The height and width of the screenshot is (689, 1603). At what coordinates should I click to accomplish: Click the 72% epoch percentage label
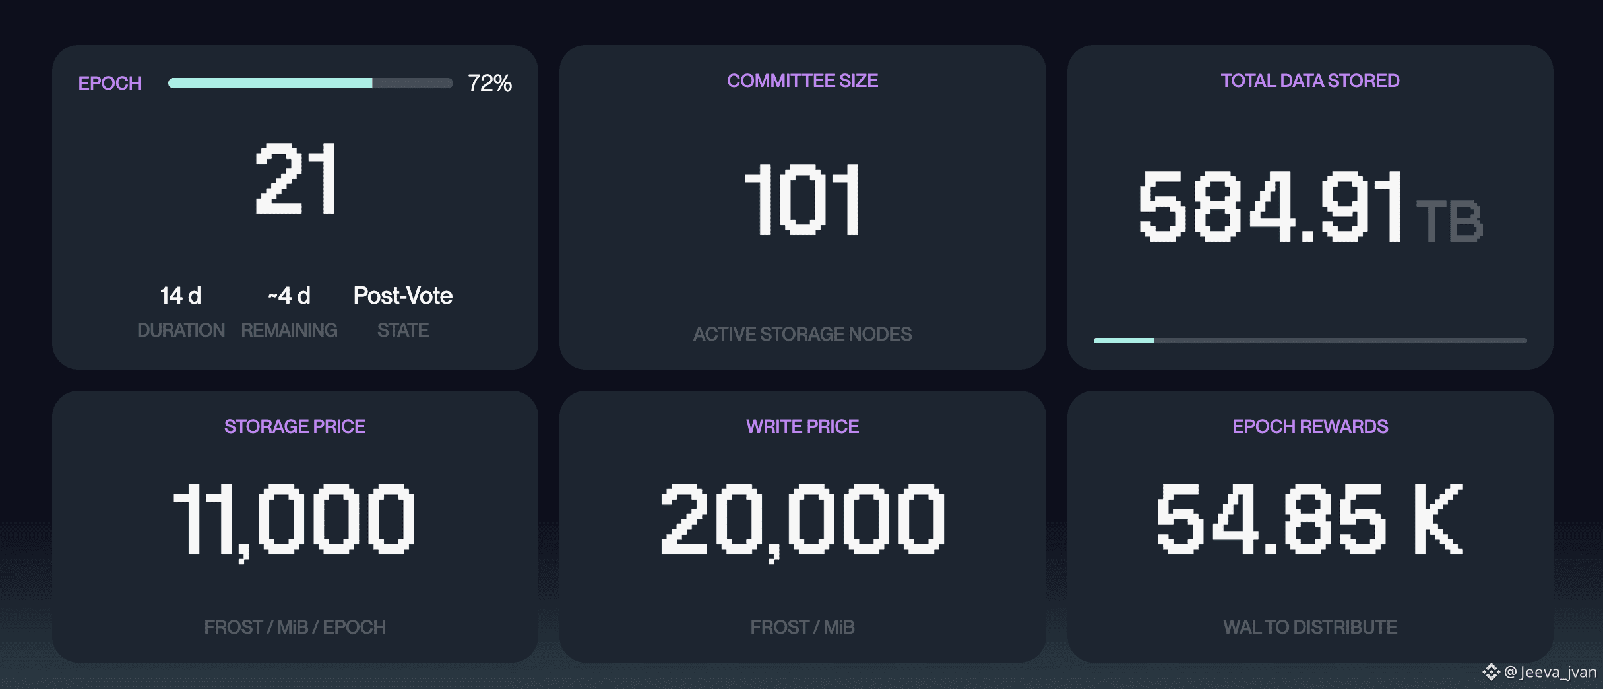[x=489, y=83]
